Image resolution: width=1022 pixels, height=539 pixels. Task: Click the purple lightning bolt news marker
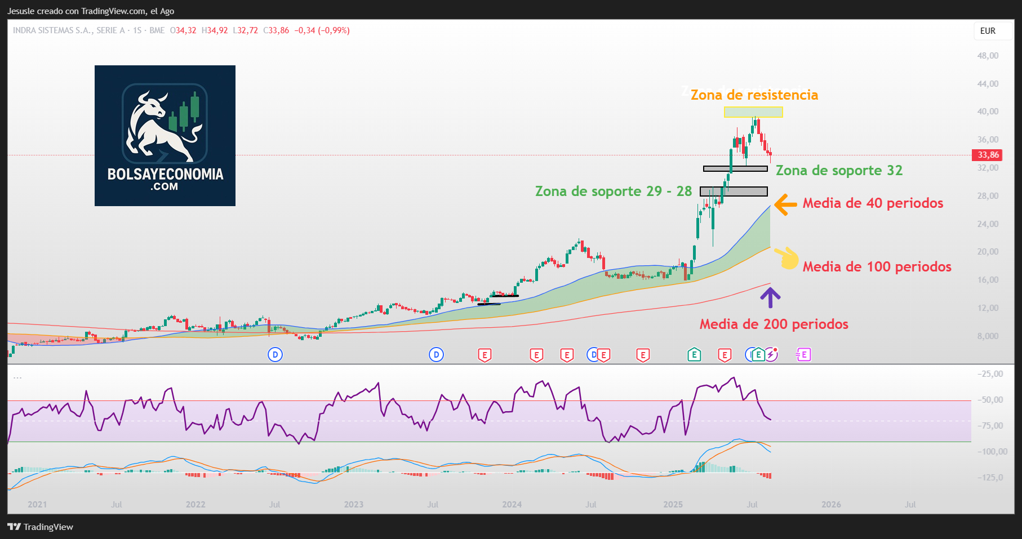coord(771,354)
